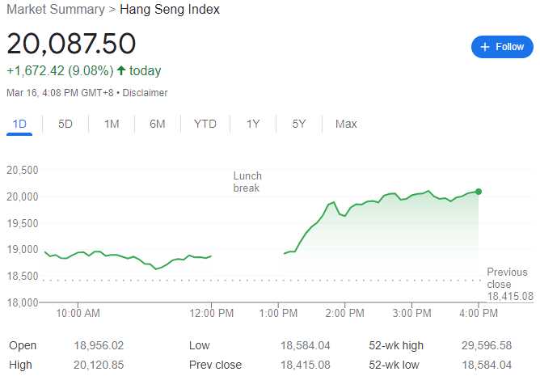Click the green endpoint dot on chart

(479, 192)
